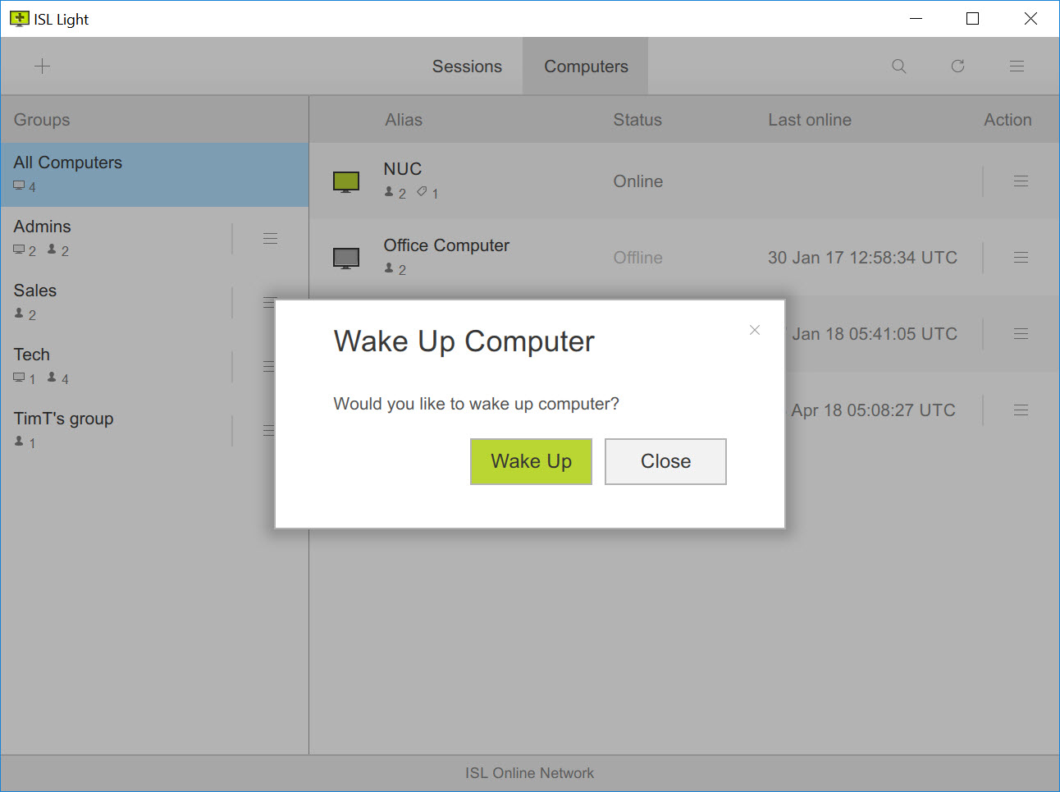Select the Sales group in the sidebar
Viewport: 1060px width, 792px height.
coord(34,290)
